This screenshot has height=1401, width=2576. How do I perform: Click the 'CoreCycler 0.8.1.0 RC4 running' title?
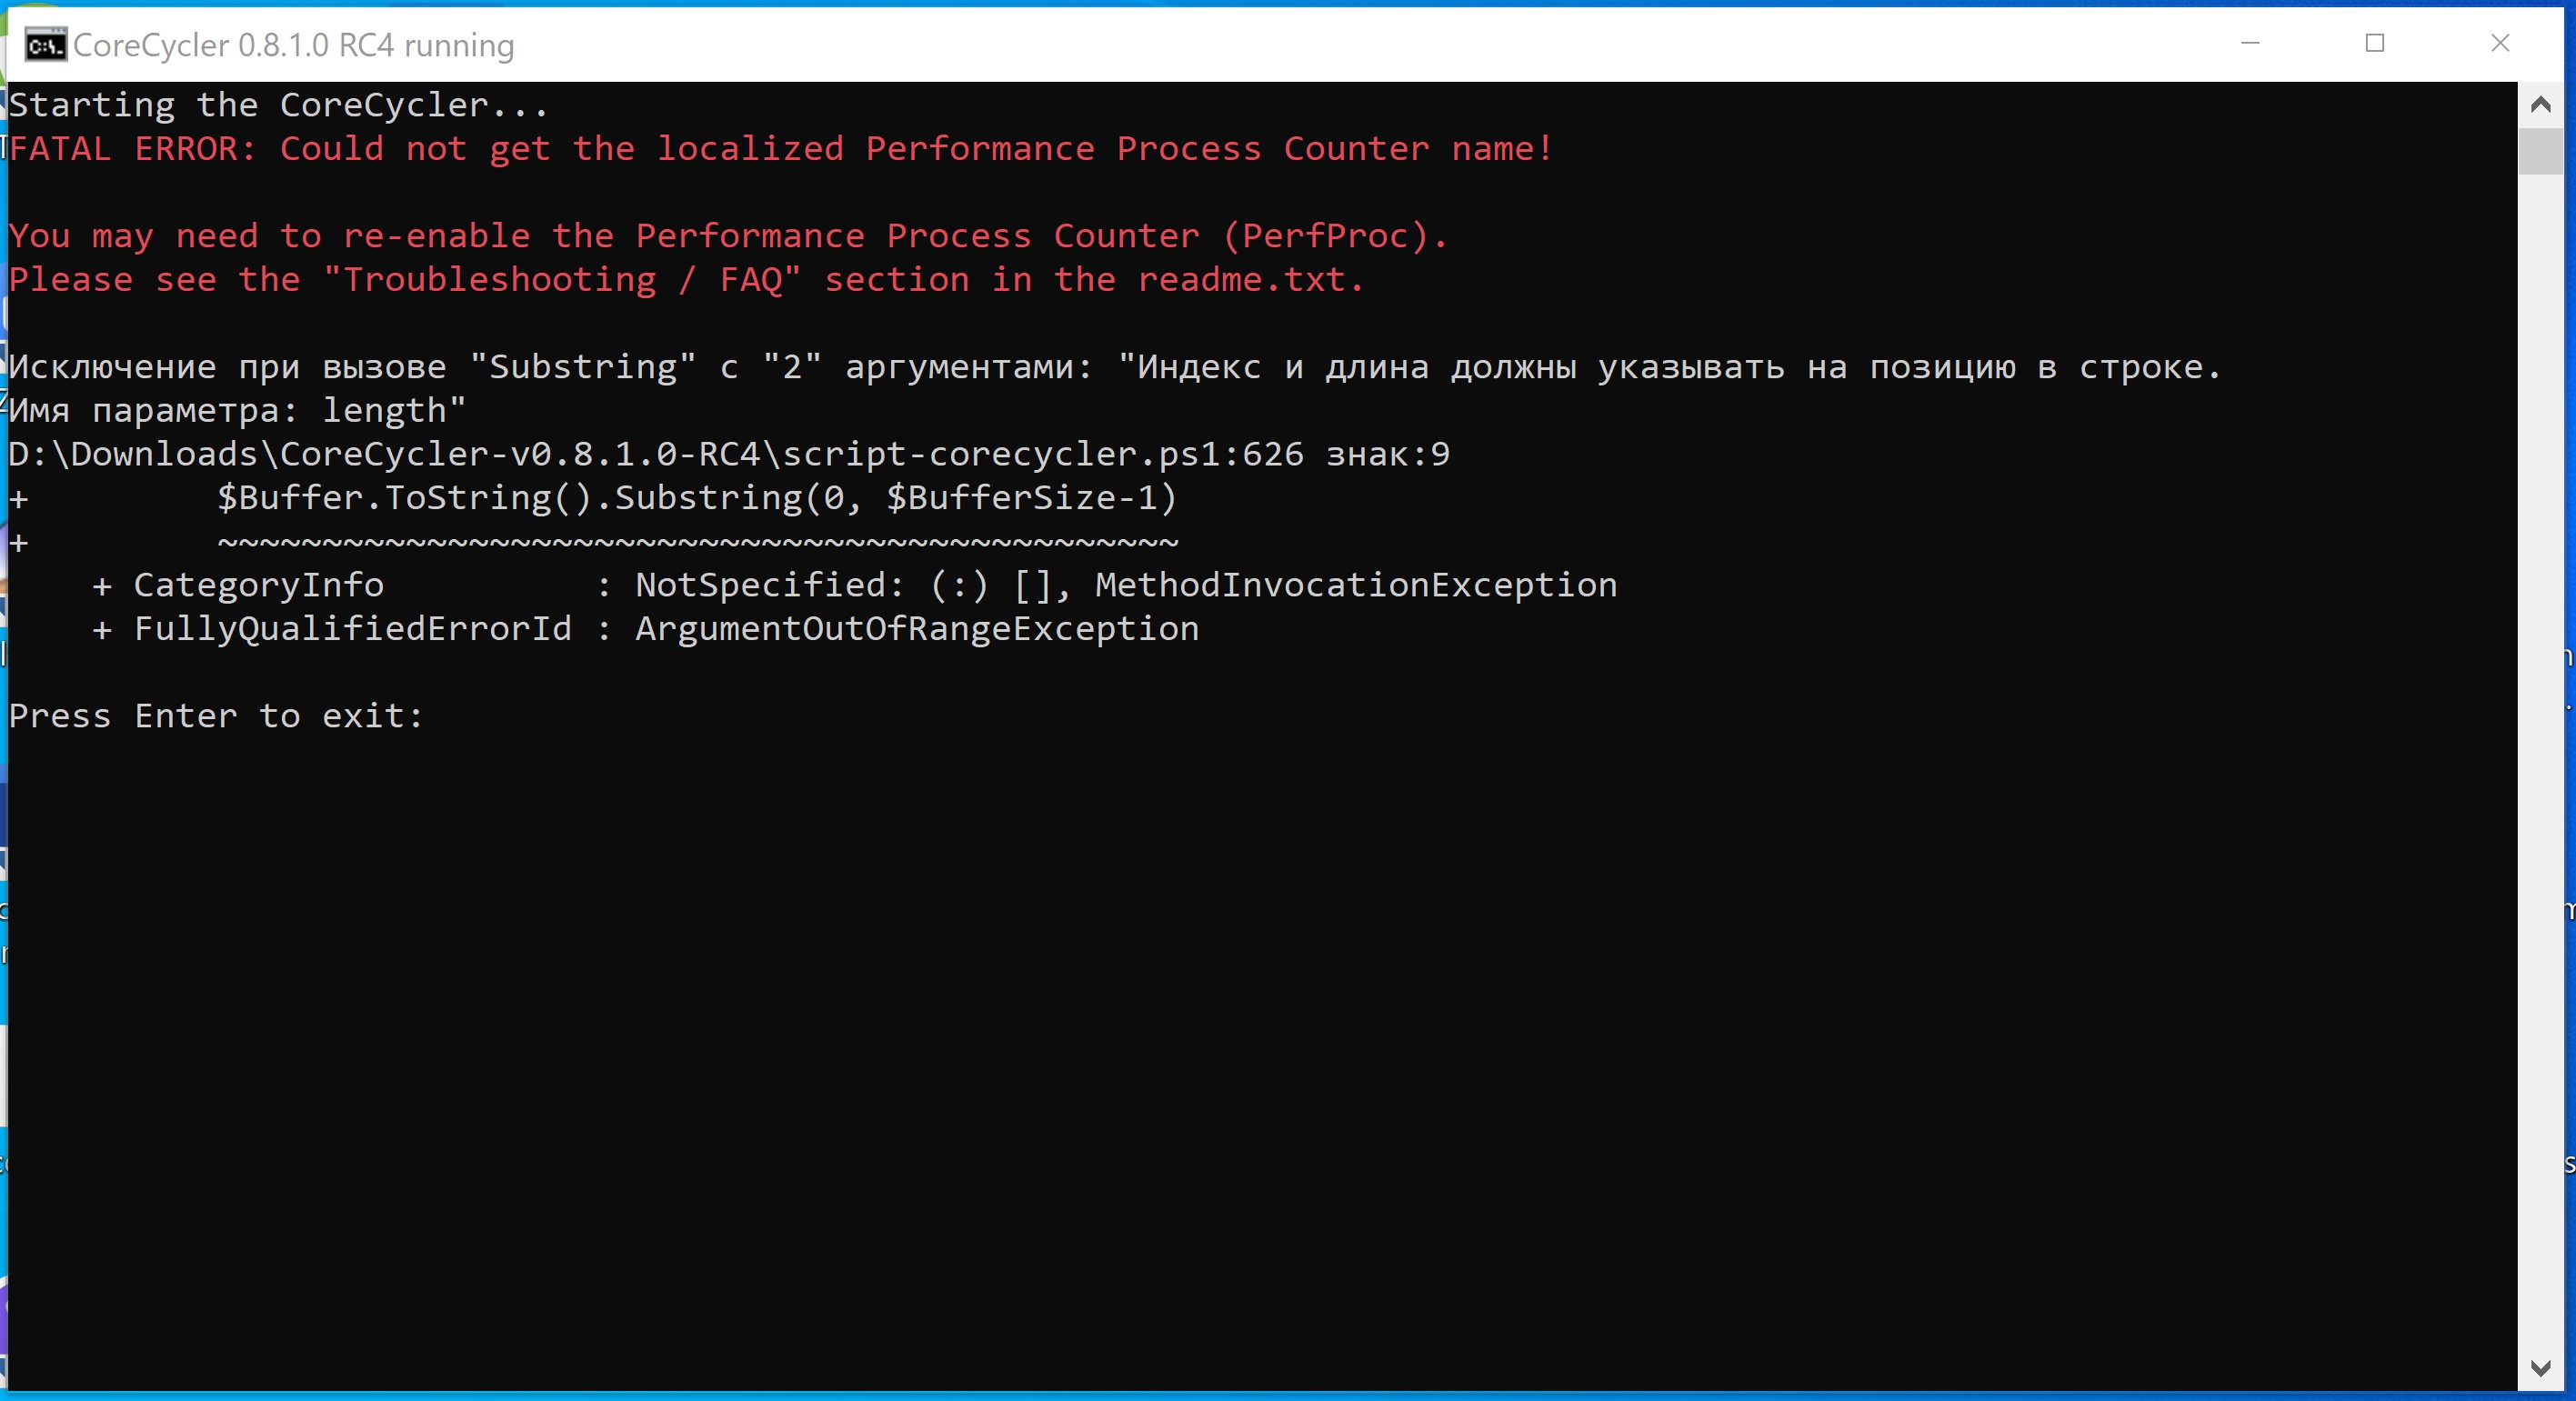coord(294,45)
